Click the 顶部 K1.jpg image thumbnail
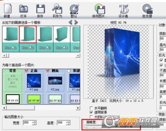Viewport: 166px width, 131px height. point(75,81)
